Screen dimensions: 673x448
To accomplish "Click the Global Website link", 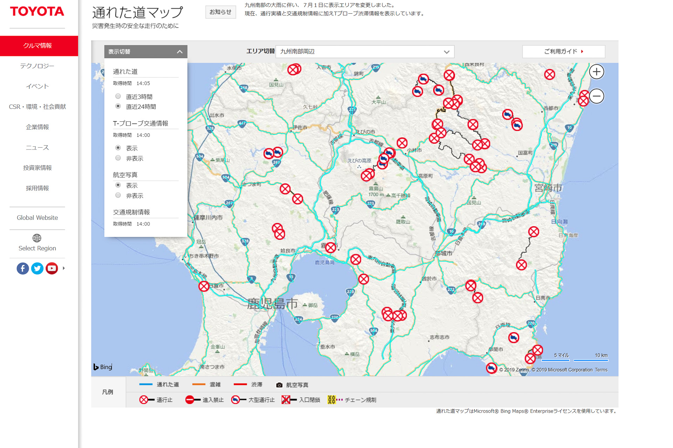I will click(x=37, y=218).
